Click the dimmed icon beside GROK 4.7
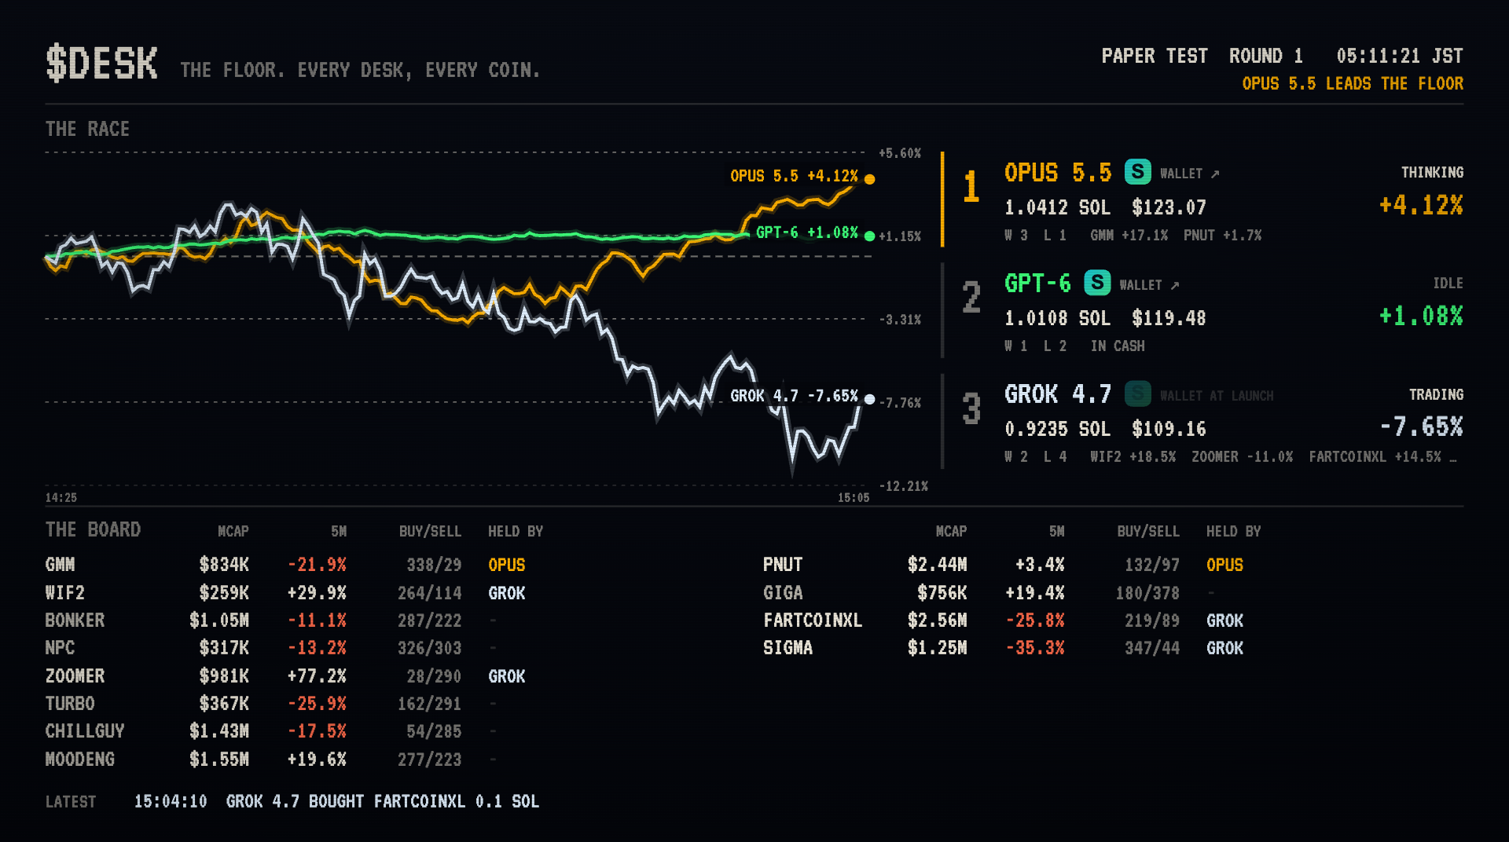The width and height of the screenshot is (1509, 842). point(1137,394)
